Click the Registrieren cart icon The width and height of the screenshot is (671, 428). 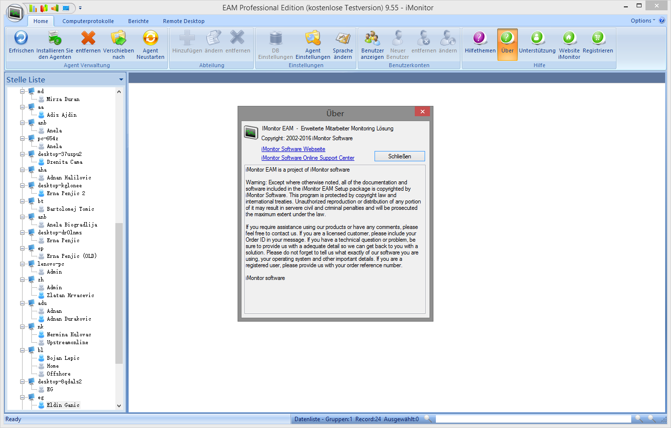pos(597,38)
